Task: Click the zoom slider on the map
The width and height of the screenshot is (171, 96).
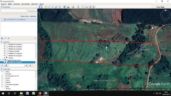Action: [165, 42]
